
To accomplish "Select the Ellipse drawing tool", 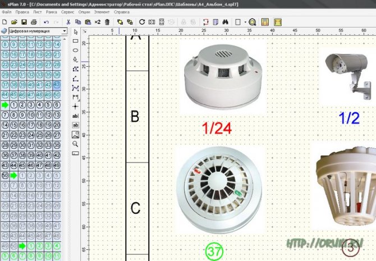I will 75,49.
